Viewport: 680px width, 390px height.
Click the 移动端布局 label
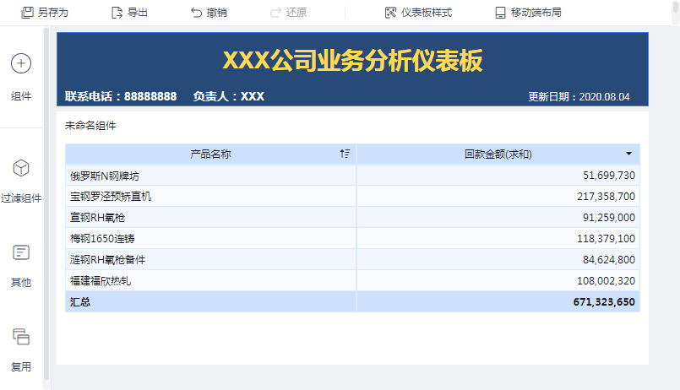click(536, 13)
